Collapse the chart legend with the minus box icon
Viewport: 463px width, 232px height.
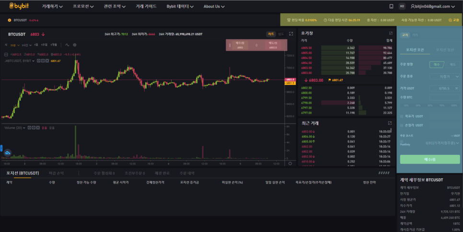(x=6, y=55)
